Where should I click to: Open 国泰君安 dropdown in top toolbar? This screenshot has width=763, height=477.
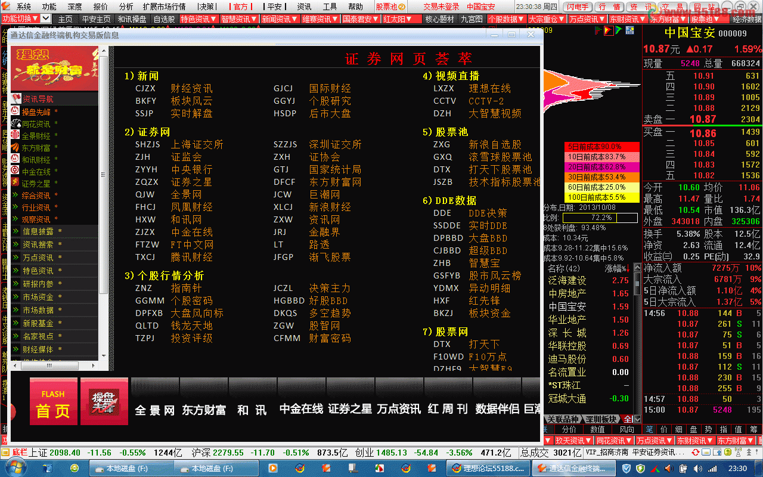[x=361, y=19]
